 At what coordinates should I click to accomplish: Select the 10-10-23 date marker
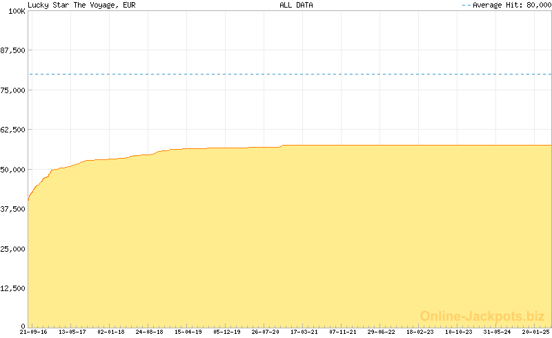click(458, 332)
